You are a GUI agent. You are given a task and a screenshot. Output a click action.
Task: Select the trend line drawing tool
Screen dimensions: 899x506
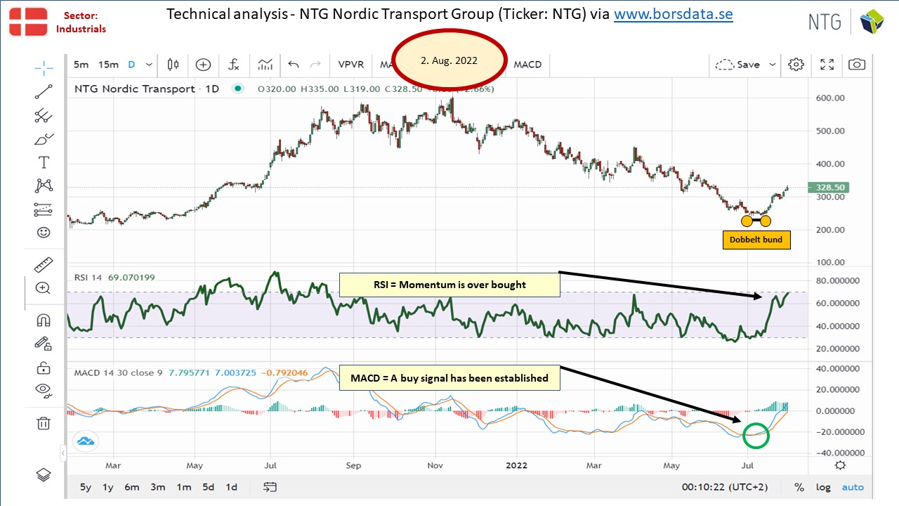coord(44,91)
